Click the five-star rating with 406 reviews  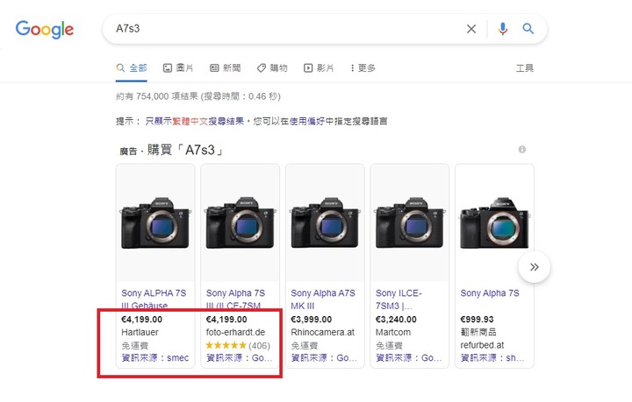(x=238, y=345)
